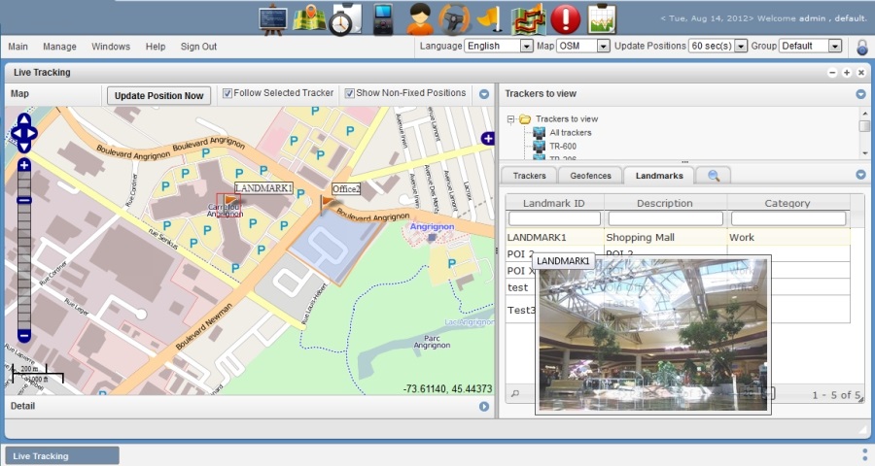875x466 pixels.
Task: Toggle Show Non-Fixed Positions checkbox
Action: coord(350,94)
